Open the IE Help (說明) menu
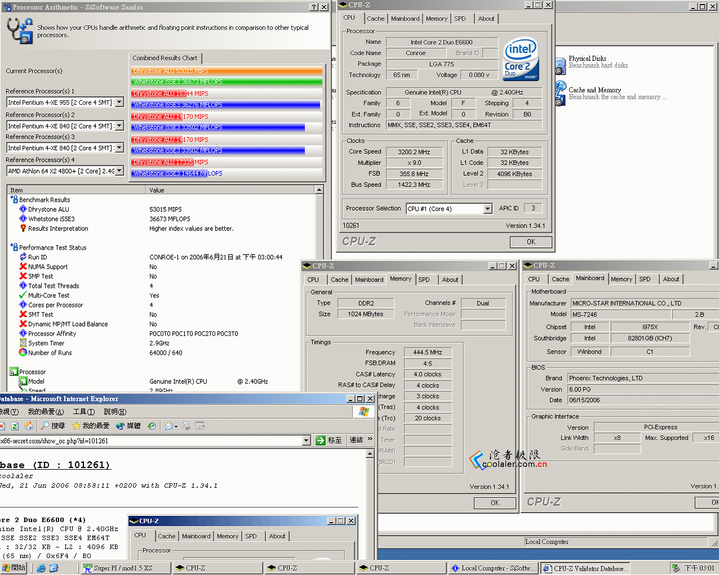Image resolution: width=719 pixels, height=575 pixels. click(x=115, y=412)
